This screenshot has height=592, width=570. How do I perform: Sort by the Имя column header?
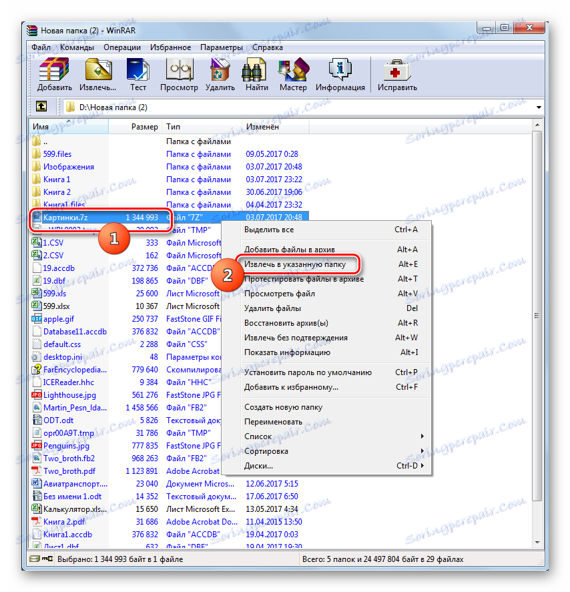coord(68,127)
